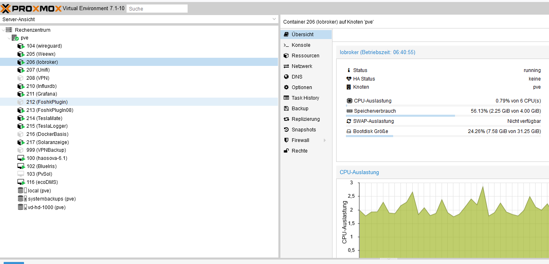Screen dimensions: 549x264
Task: Click the Konsole terminal icon
Action: click(286, 45)
